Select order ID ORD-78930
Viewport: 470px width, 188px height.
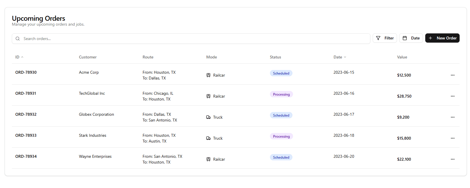26,72
